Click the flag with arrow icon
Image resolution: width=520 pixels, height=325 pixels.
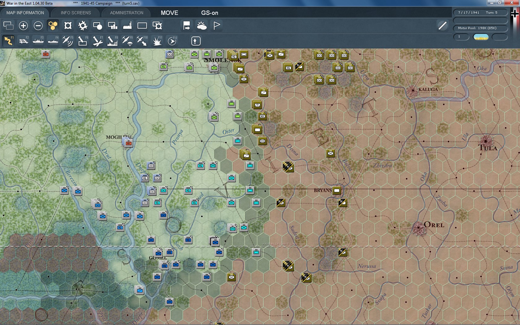coord(187,26)
